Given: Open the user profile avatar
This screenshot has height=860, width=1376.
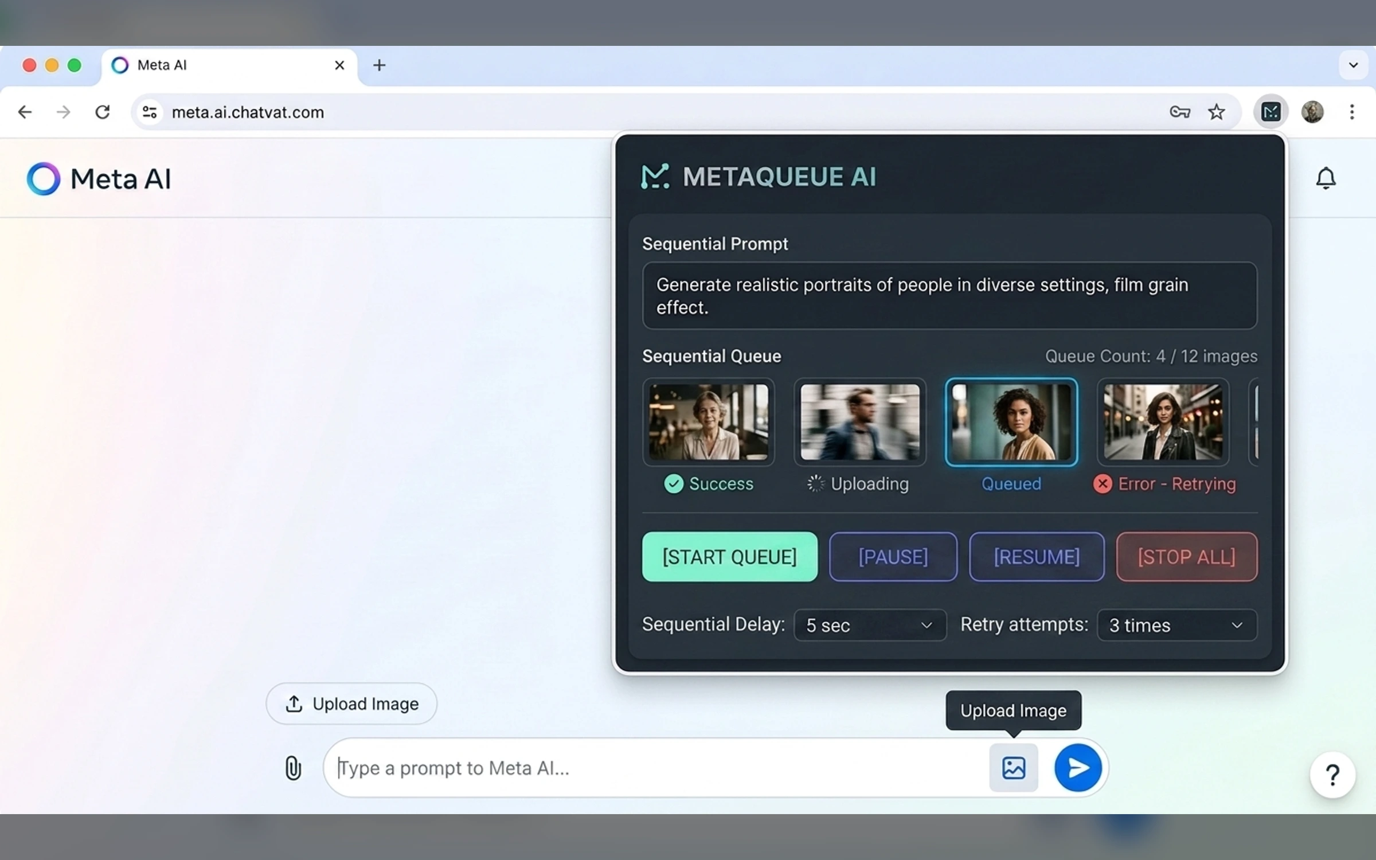Looking at the screenshot, I should point(1312,112).
